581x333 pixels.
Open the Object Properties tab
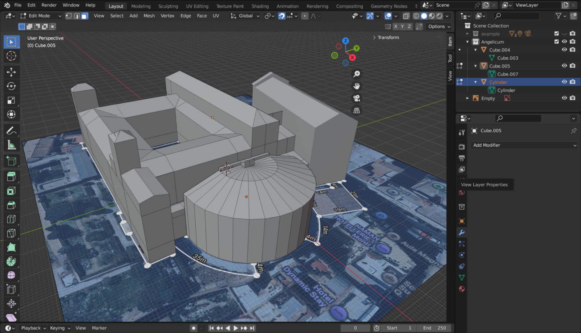[462, 221]
